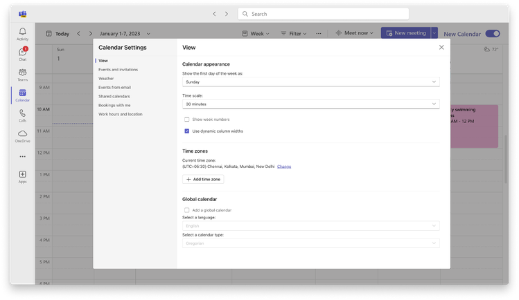Click the Search field
This screenshot has width=519, height=300.
pyautogui.click(x=324, y=14)
